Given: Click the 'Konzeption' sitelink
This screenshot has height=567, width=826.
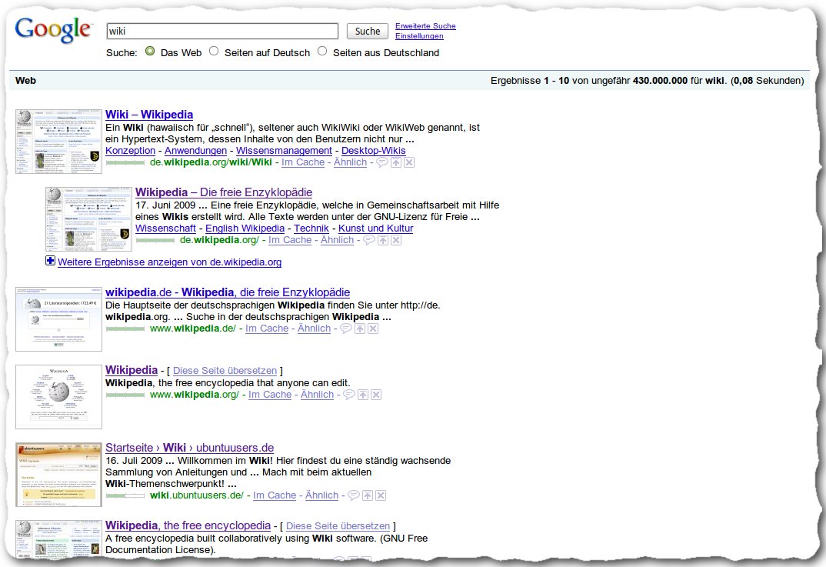Looking at the screenshot, I should tap(130, 151).
